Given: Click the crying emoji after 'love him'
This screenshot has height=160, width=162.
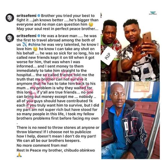Looking at the screenshot, I should pyautogui.click(x=36, y=49).
